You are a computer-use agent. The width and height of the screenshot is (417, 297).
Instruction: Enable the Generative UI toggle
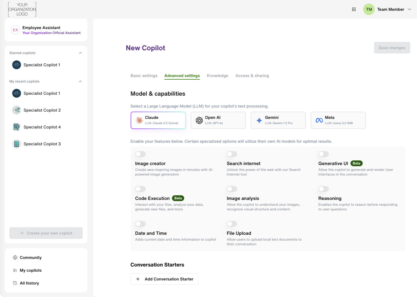click(x=324, y=154)
